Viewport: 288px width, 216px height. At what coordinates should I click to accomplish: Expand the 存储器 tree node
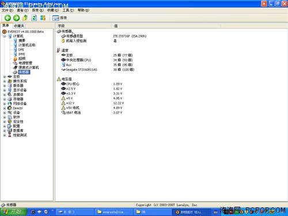pyautogui.click(x=5, y=99)
